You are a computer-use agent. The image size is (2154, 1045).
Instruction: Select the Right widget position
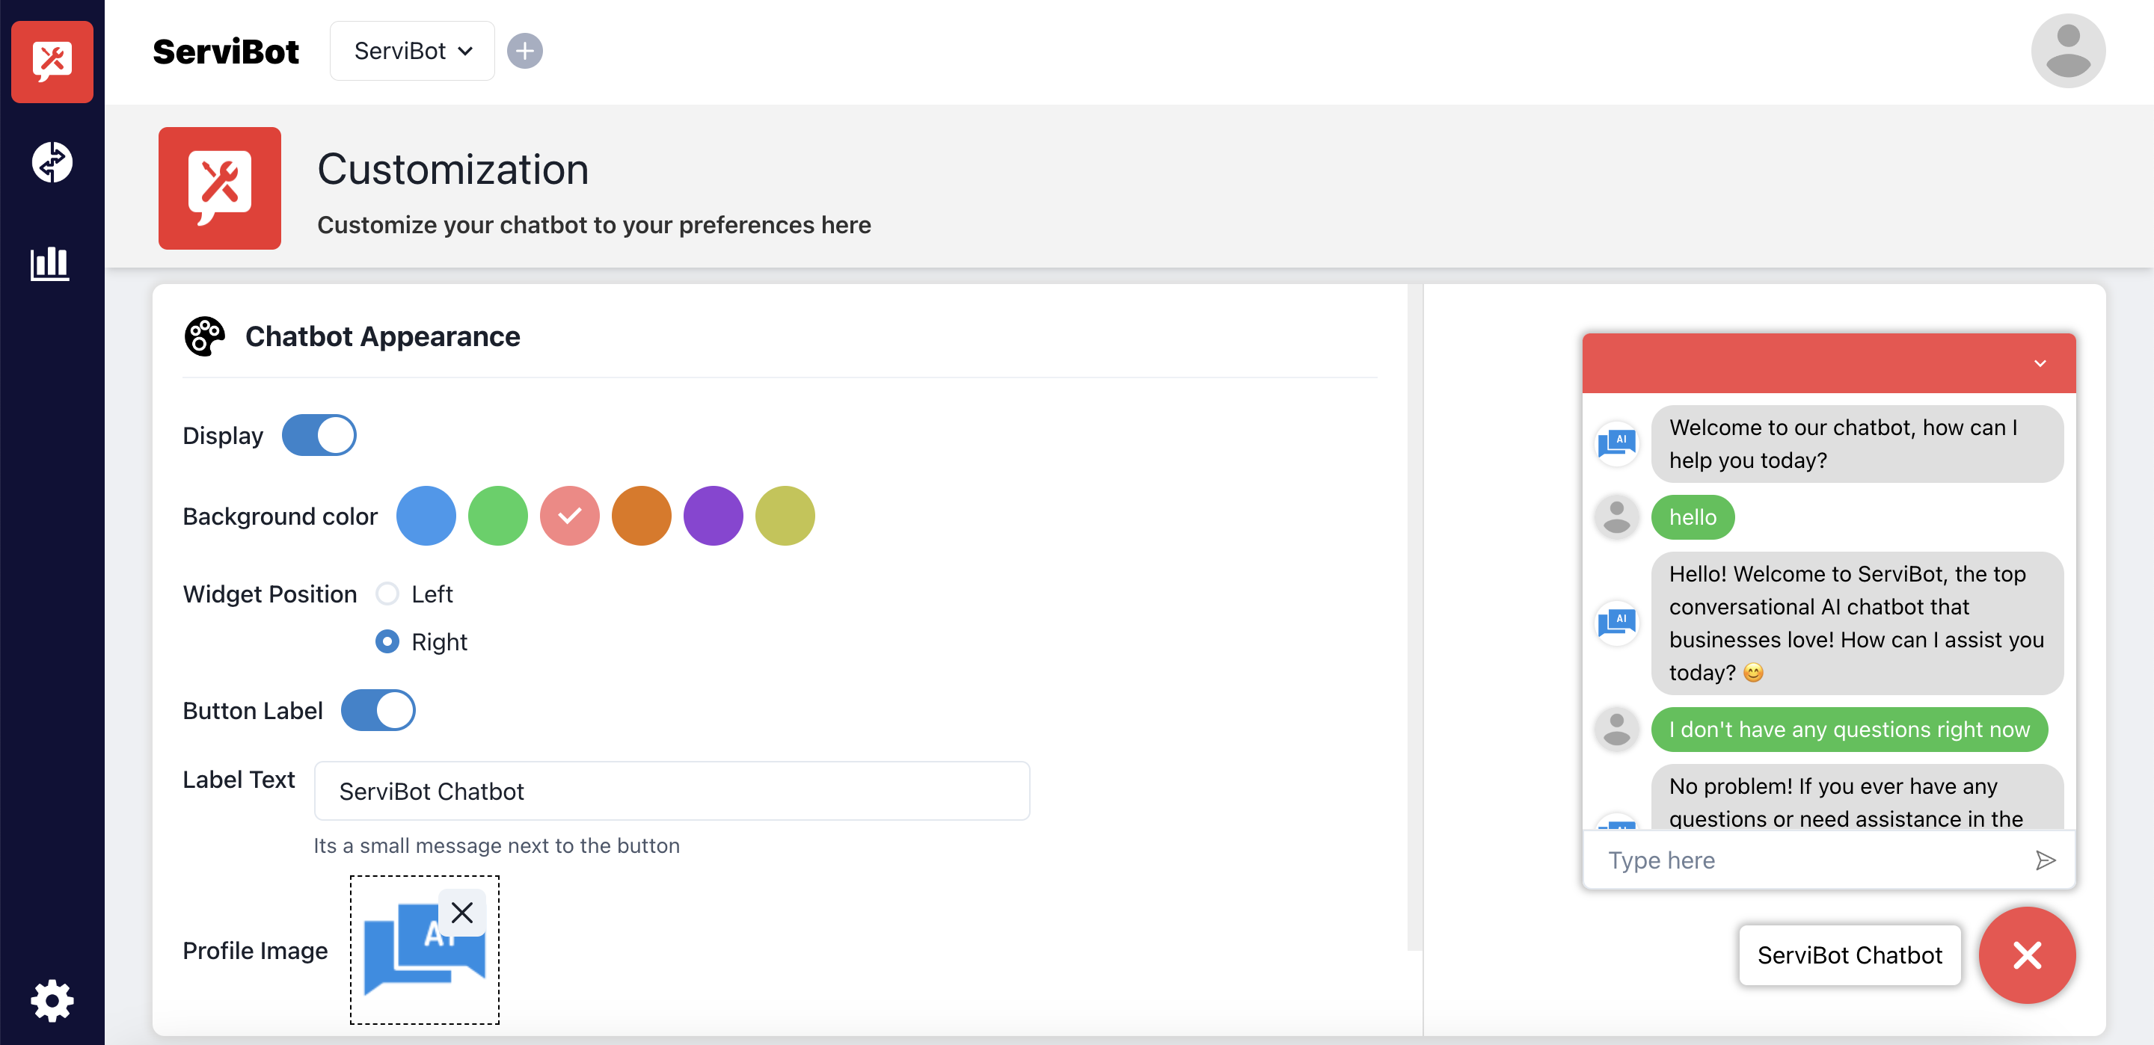[387, 641]
